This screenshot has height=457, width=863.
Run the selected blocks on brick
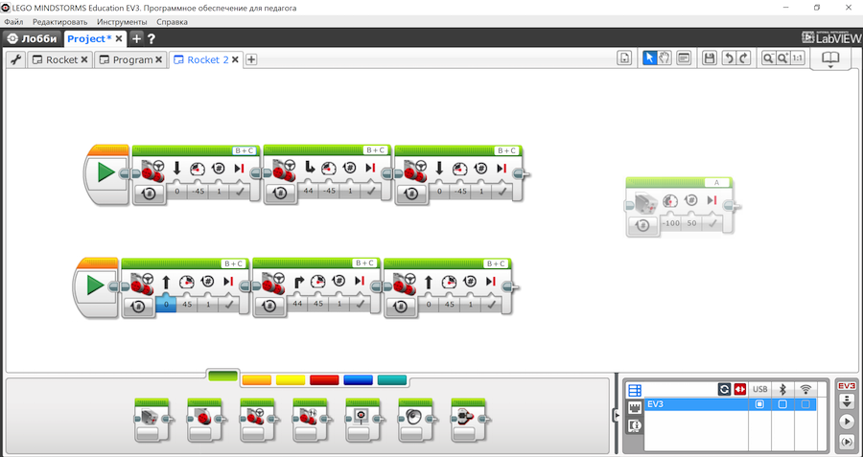click(x=847, y=441)
